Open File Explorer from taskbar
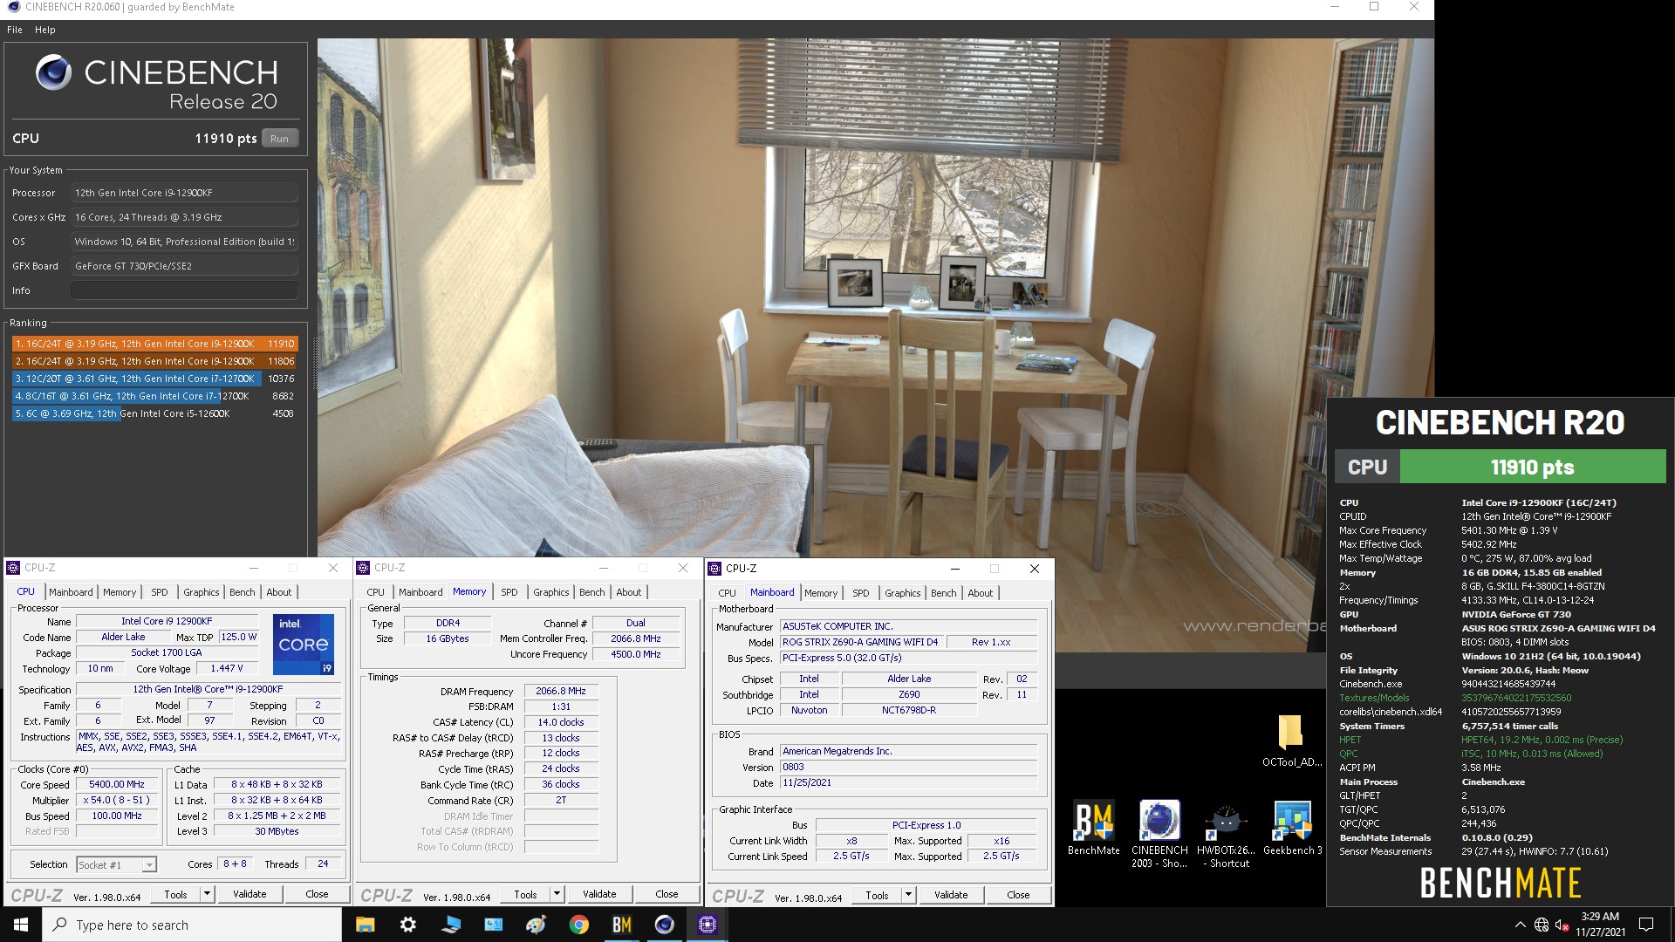Viewport: 1675px width, 942px height. 366,925
